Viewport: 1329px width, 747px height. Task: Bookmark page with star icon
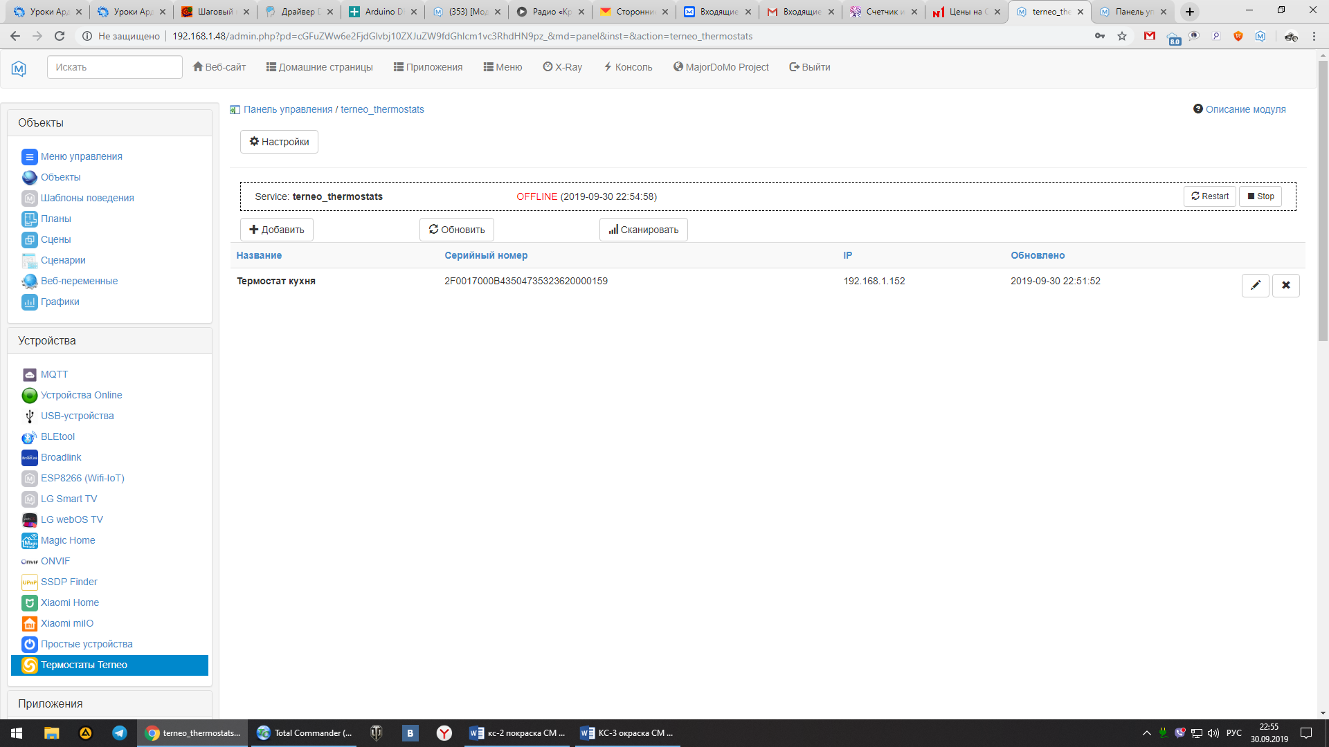(x=1122, y=36)
